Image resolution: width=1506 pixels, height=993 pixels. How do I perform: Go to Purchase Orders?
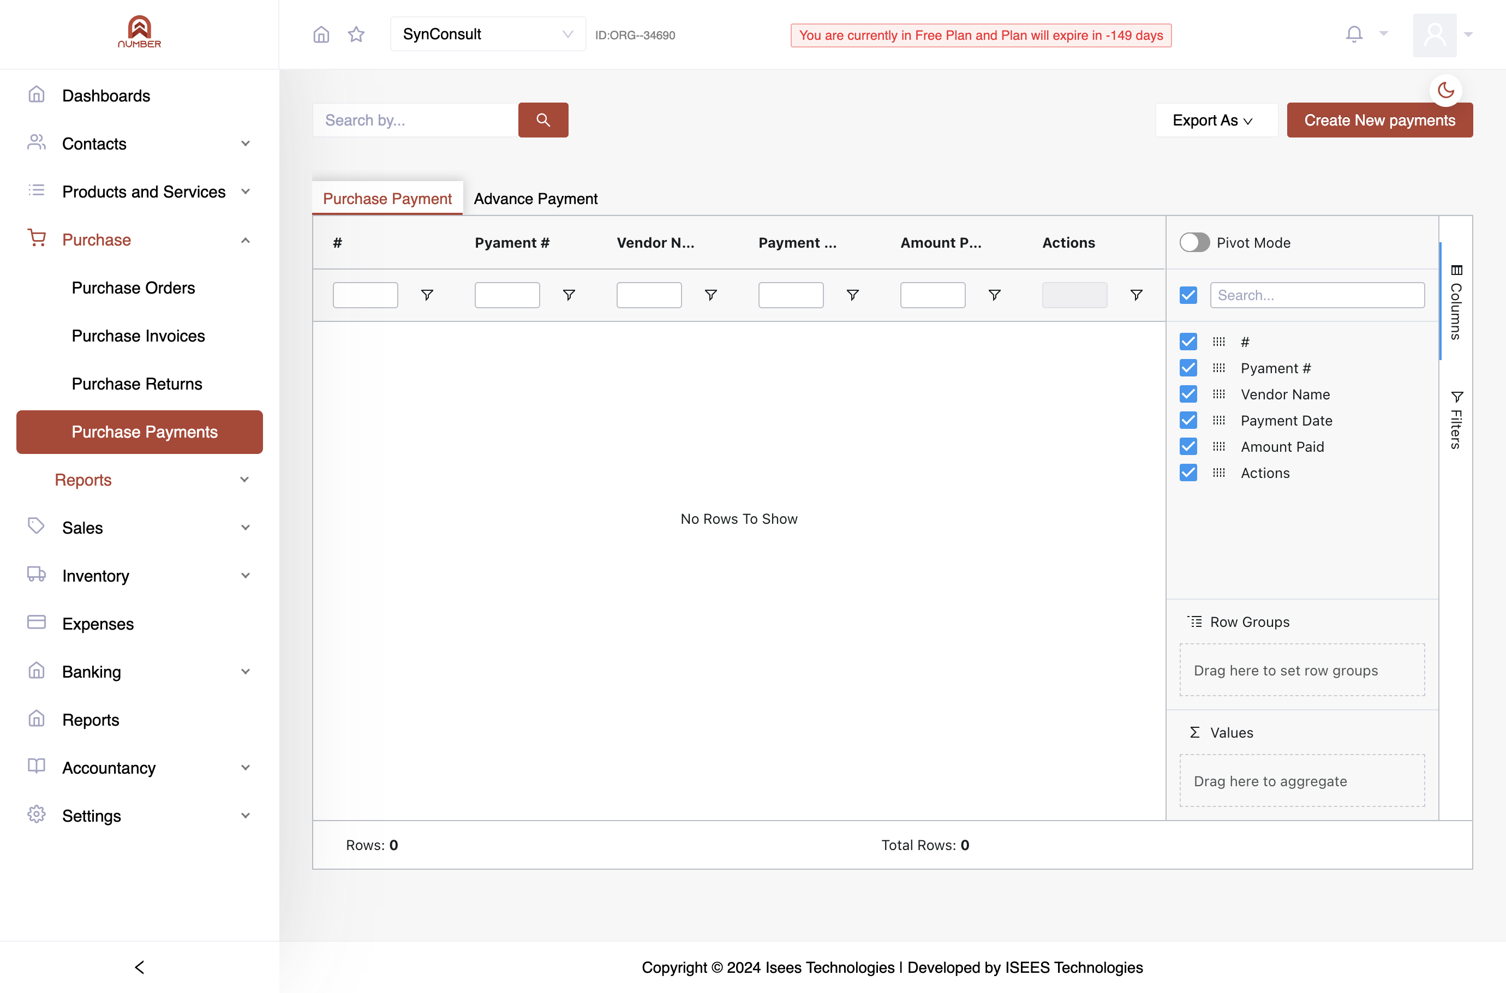tap(133, 288)
